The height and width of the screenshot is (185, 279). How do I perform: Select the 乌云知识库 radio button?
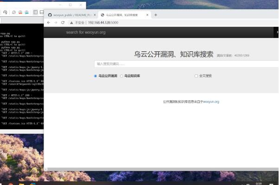tap(121, 76)
